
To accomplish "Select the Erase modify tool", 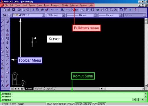I will 7,22.
